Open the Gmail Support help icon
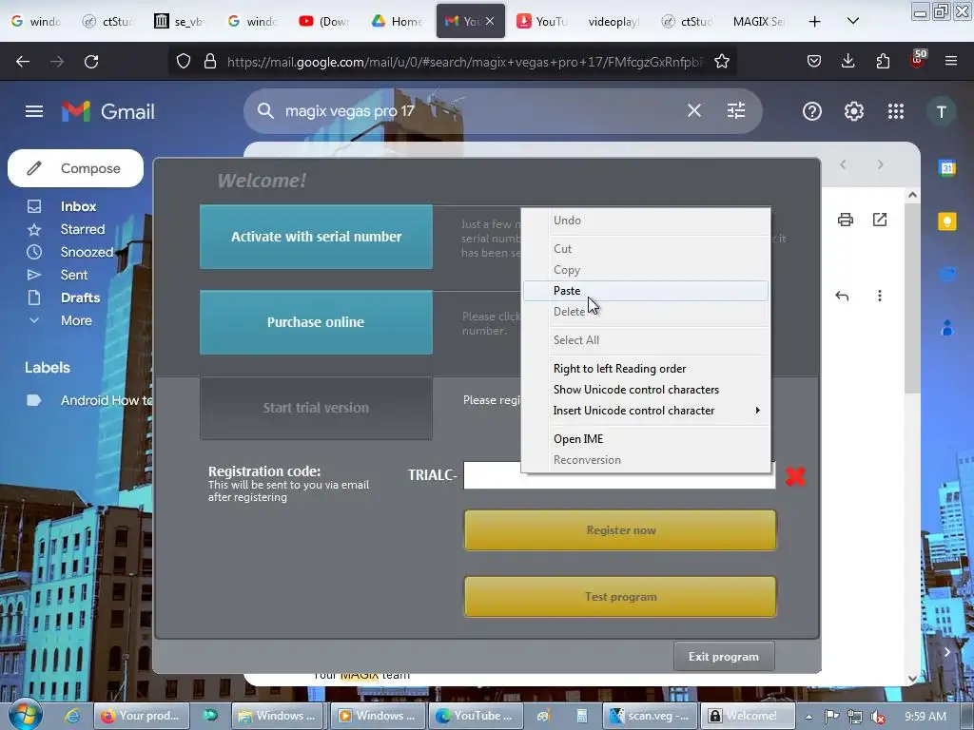This screenshot has height=730, width=974. [812, 112]
